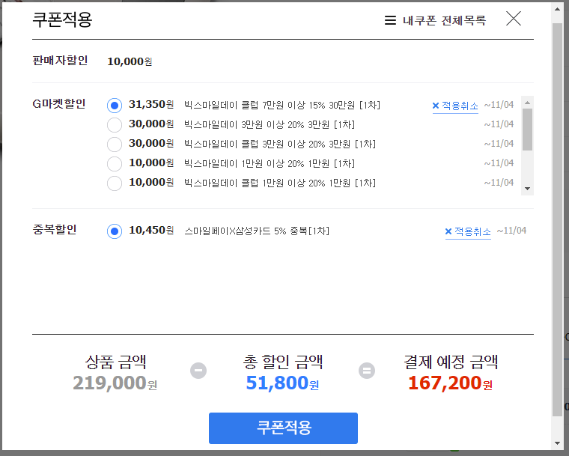Click coupon list scrollbar up arrow
Viewport: 569px width, 456px height.
point(528,103)
